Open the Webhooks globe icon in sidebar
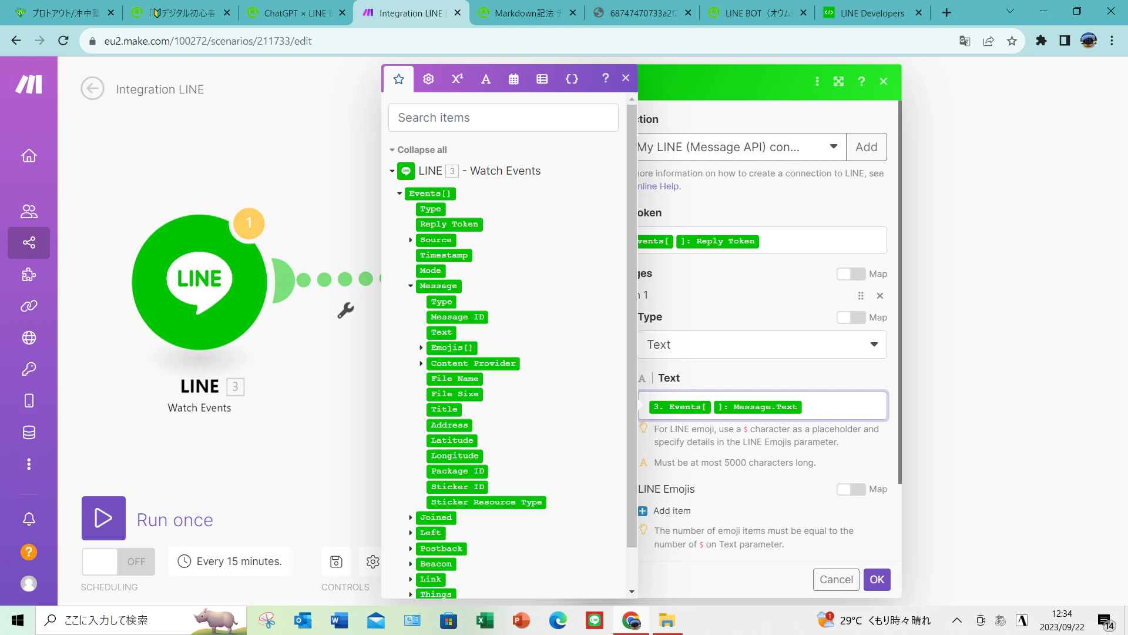This screenshot has width=1128, height=635. click(29, 337)
